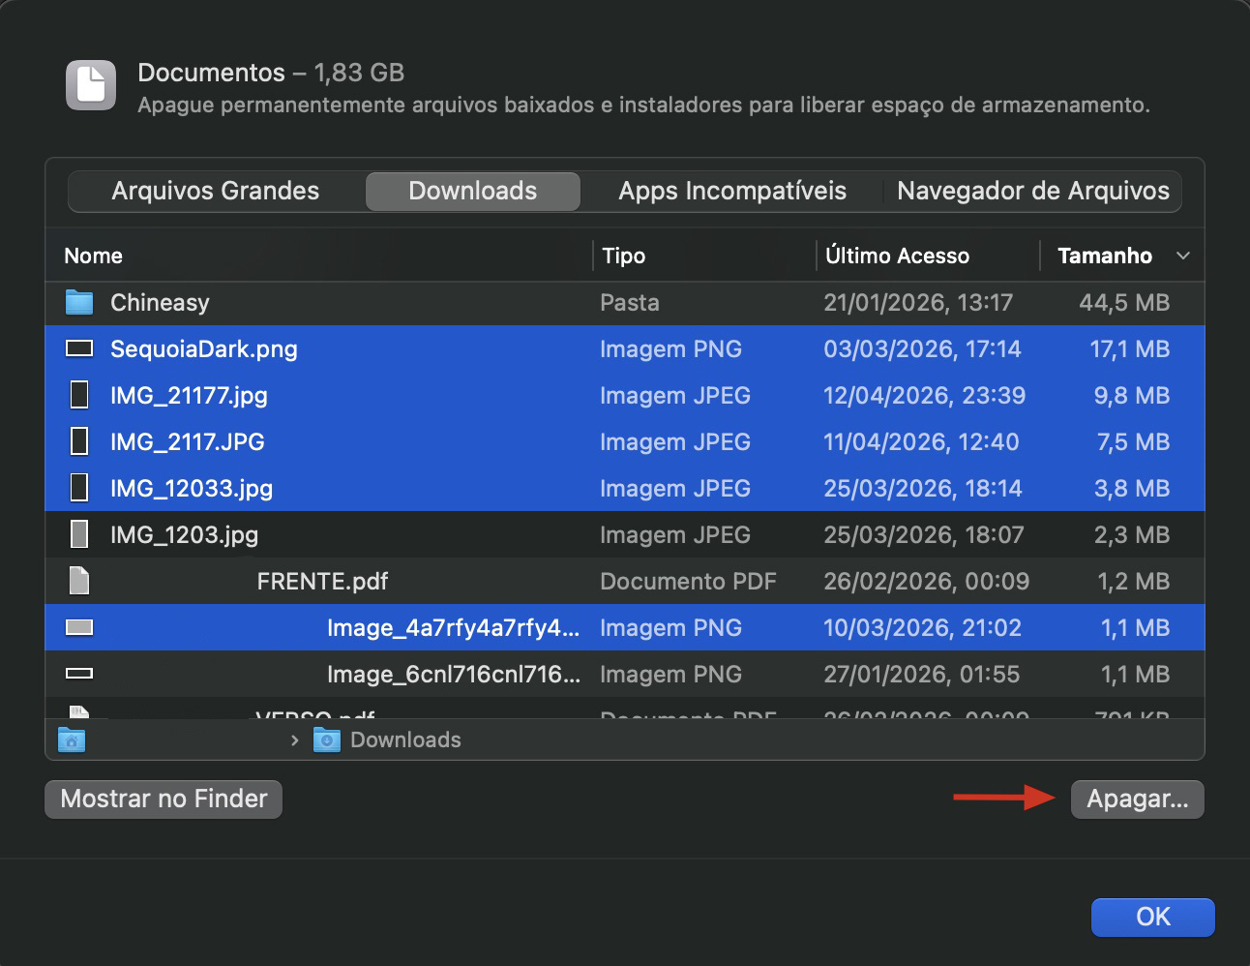Open the Apps Incompatíveis tab
Image resolution: width=1250 pixels, height=966 pixels.
pyautogui.click(x=732, y=191)
